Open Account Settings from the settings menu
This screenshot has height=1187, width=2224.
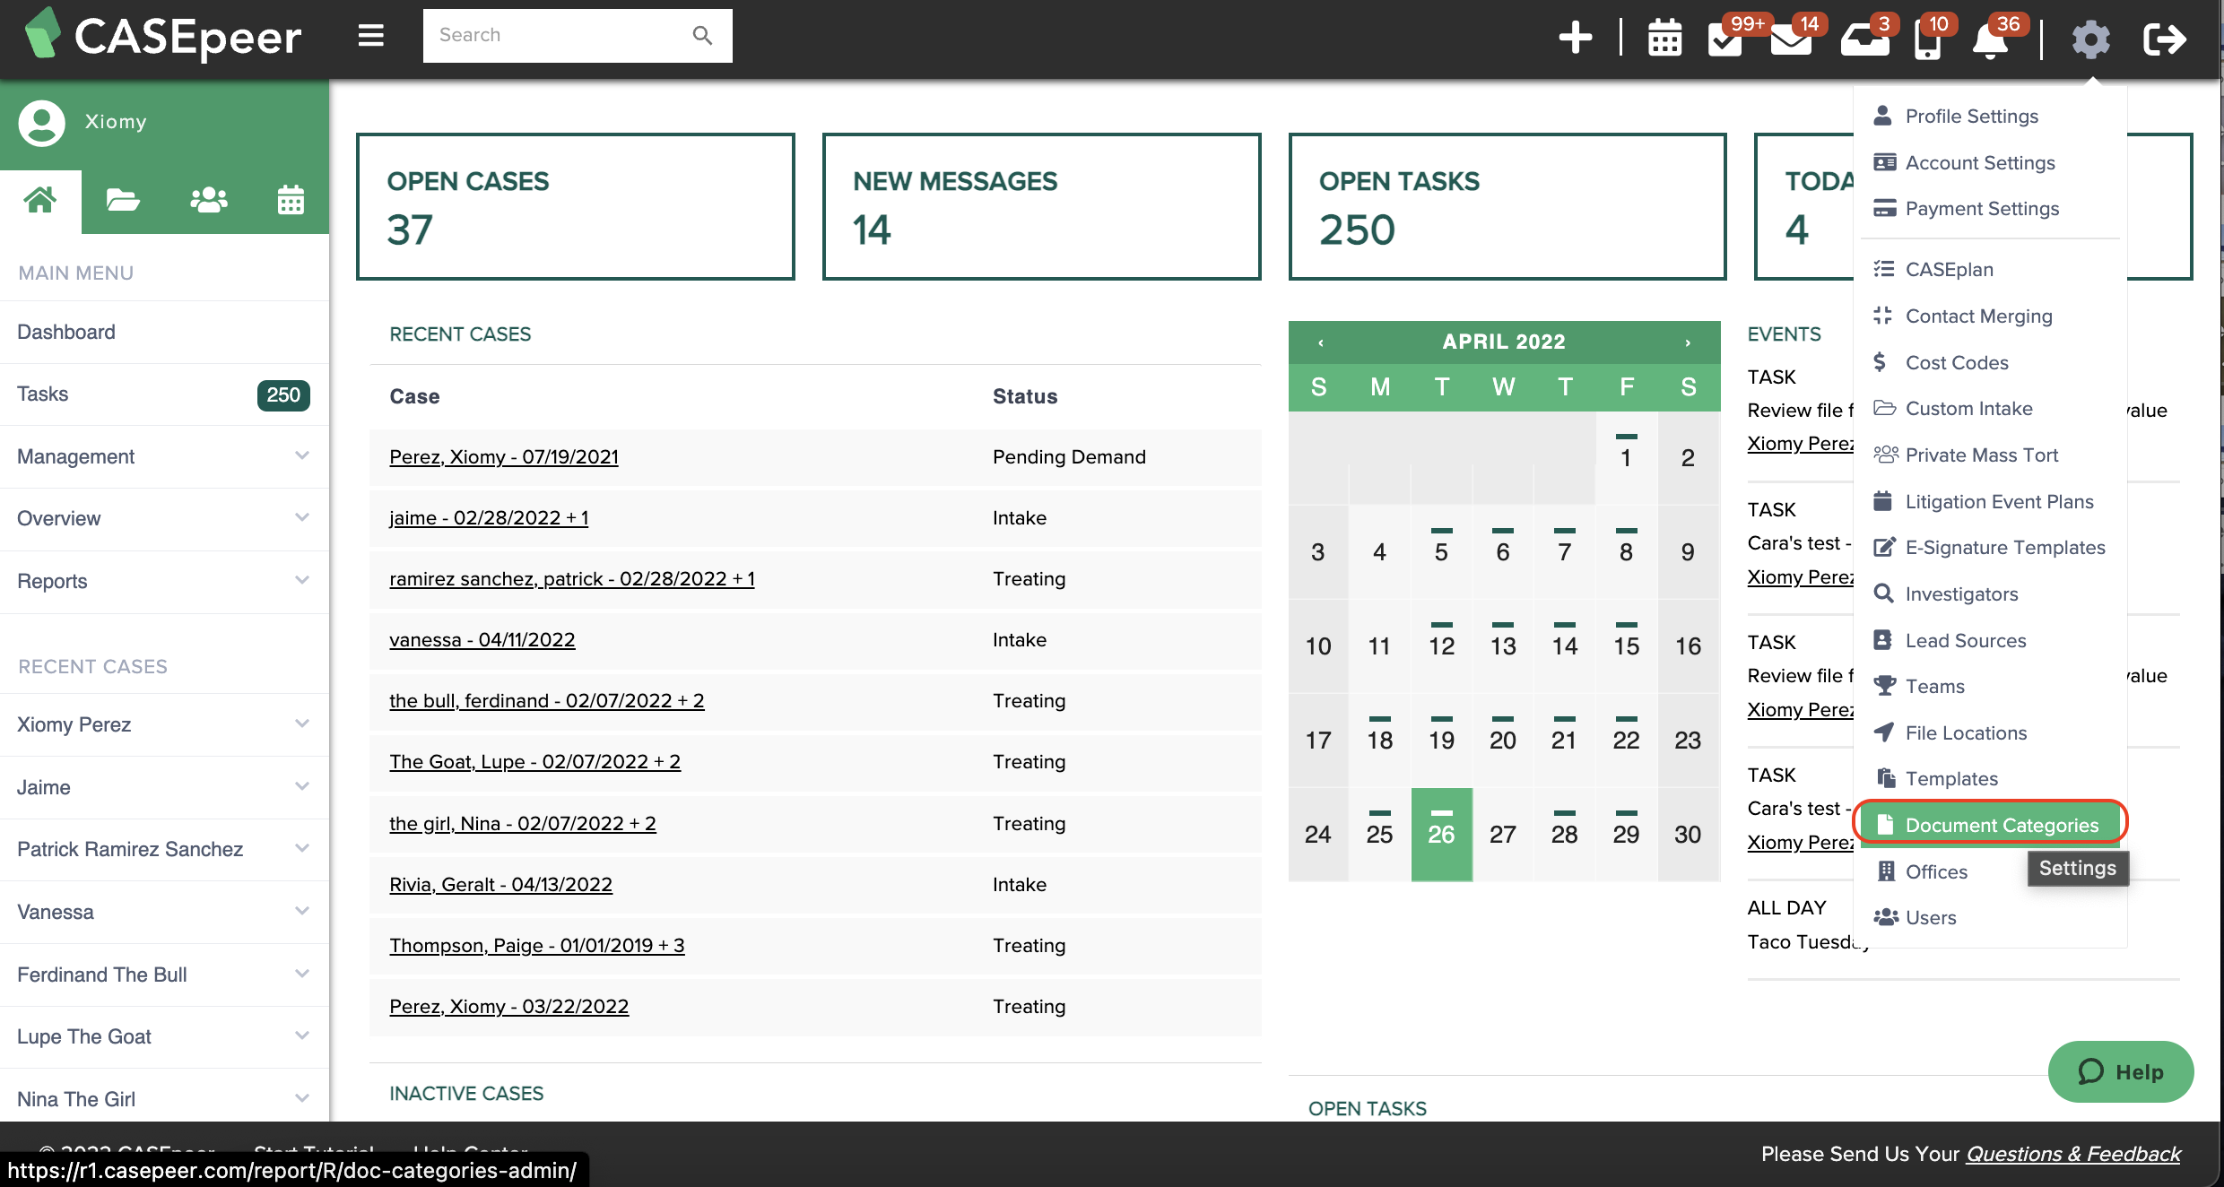pos(1980,162)
